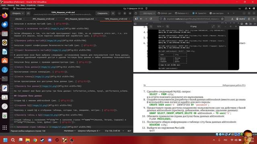Viewport: 257px width, 144px height.
Task: Show hidden Windows tray icons
Action: click(x=214, y=140)
